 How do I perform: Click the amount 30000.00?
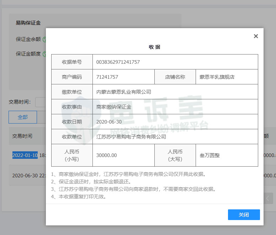(x=106, y=155)
